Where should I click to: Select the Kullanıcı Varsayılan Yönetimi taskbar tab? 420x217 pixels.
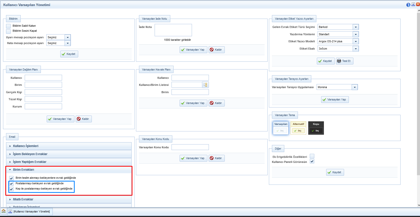click(30, 211)
